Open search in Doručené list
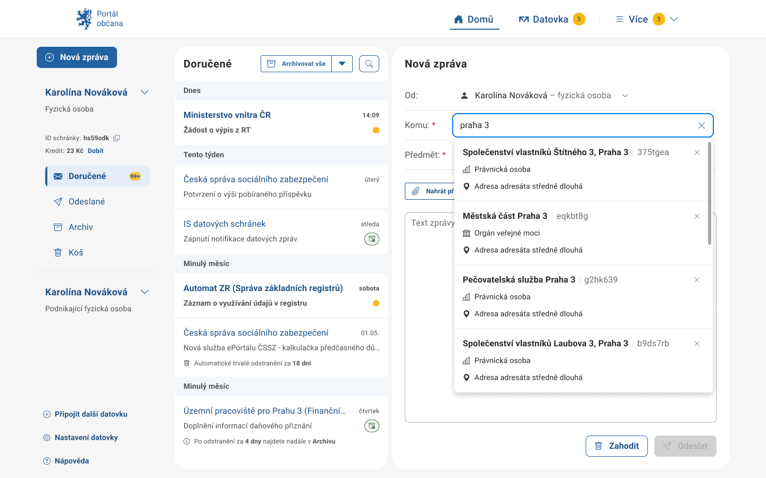 click(x=369, y=64)
